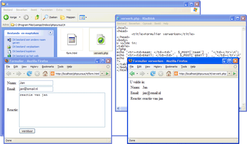
Task: Click Stop icon in Formulier Firefox window
Action: [37, 74]
